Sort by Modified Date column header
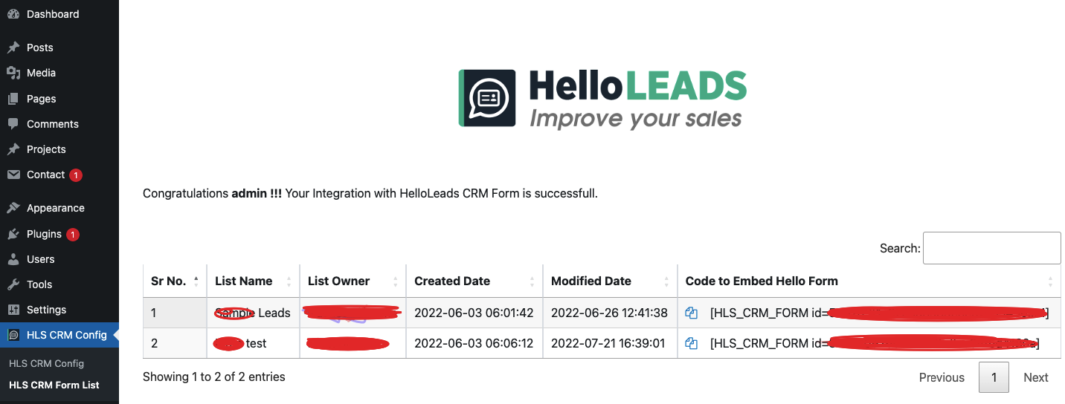Viewport: 1065px width, 404px height. tap(610, 281)
